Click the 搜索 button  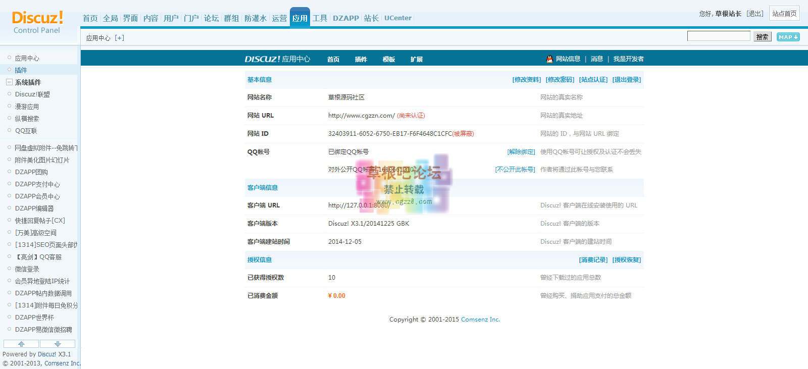pyautogui.click(x=763, y=37)
